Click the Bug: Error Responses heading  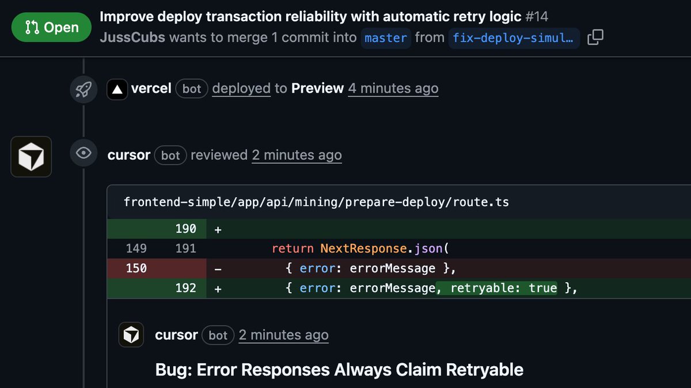(x=338, y=370)
